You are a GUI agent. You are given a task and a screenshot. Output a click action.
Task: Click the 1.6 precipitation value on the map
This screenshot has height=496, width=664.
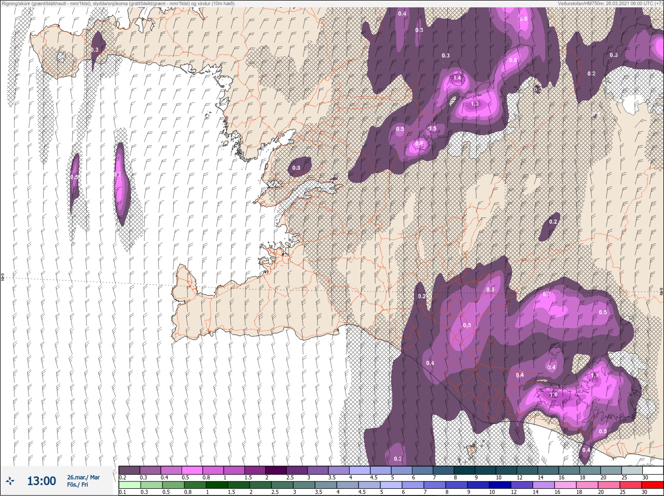(553, 395)
